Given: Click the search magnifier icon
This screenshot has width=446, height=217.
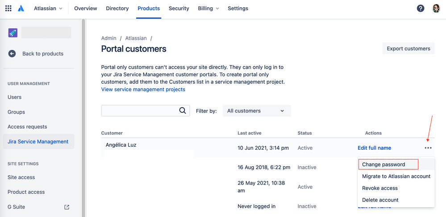Looking at the screenshot, I should click(x=183, y=111).
